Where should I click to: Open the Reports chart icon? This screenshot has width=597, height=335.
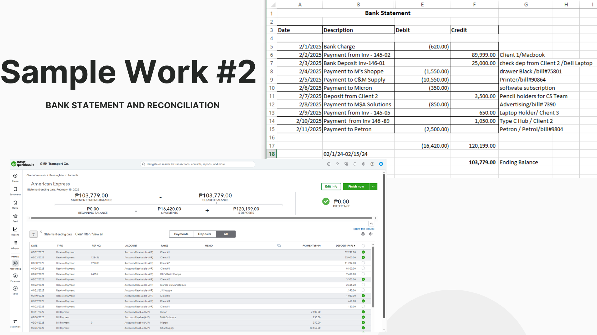15,230
